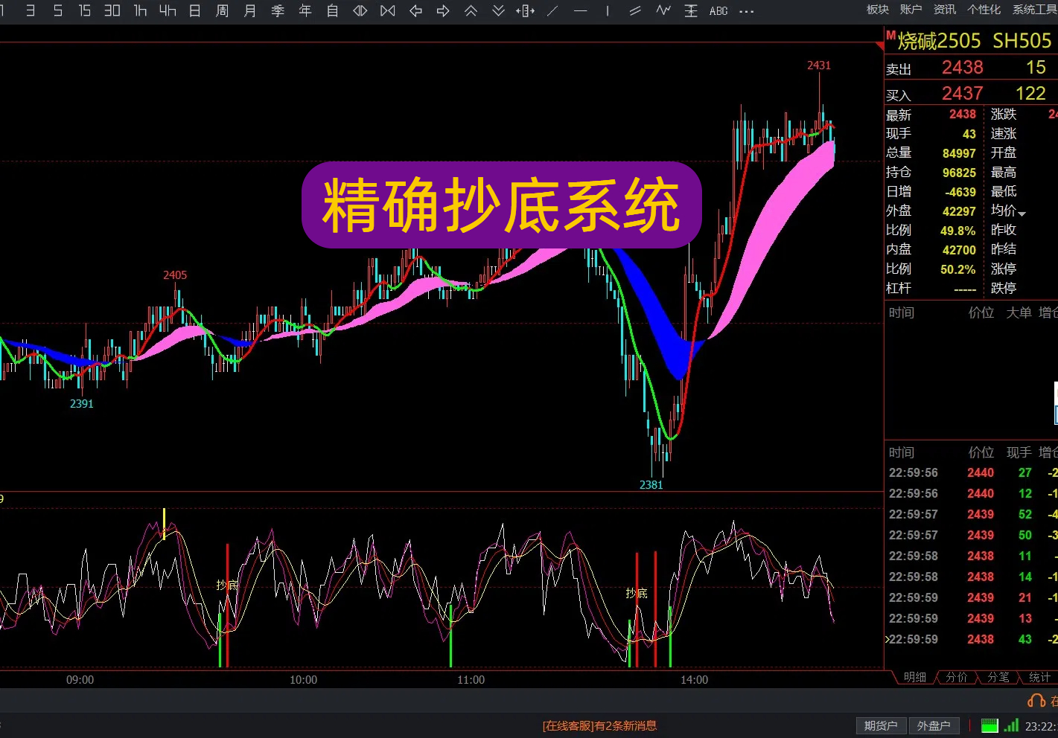Click the 外盘户 button

[x=934, y=725]
